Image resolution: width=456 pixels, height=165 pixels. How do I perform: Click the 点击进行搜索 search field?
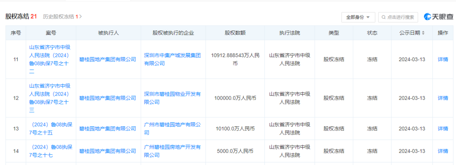click(398, 17)
